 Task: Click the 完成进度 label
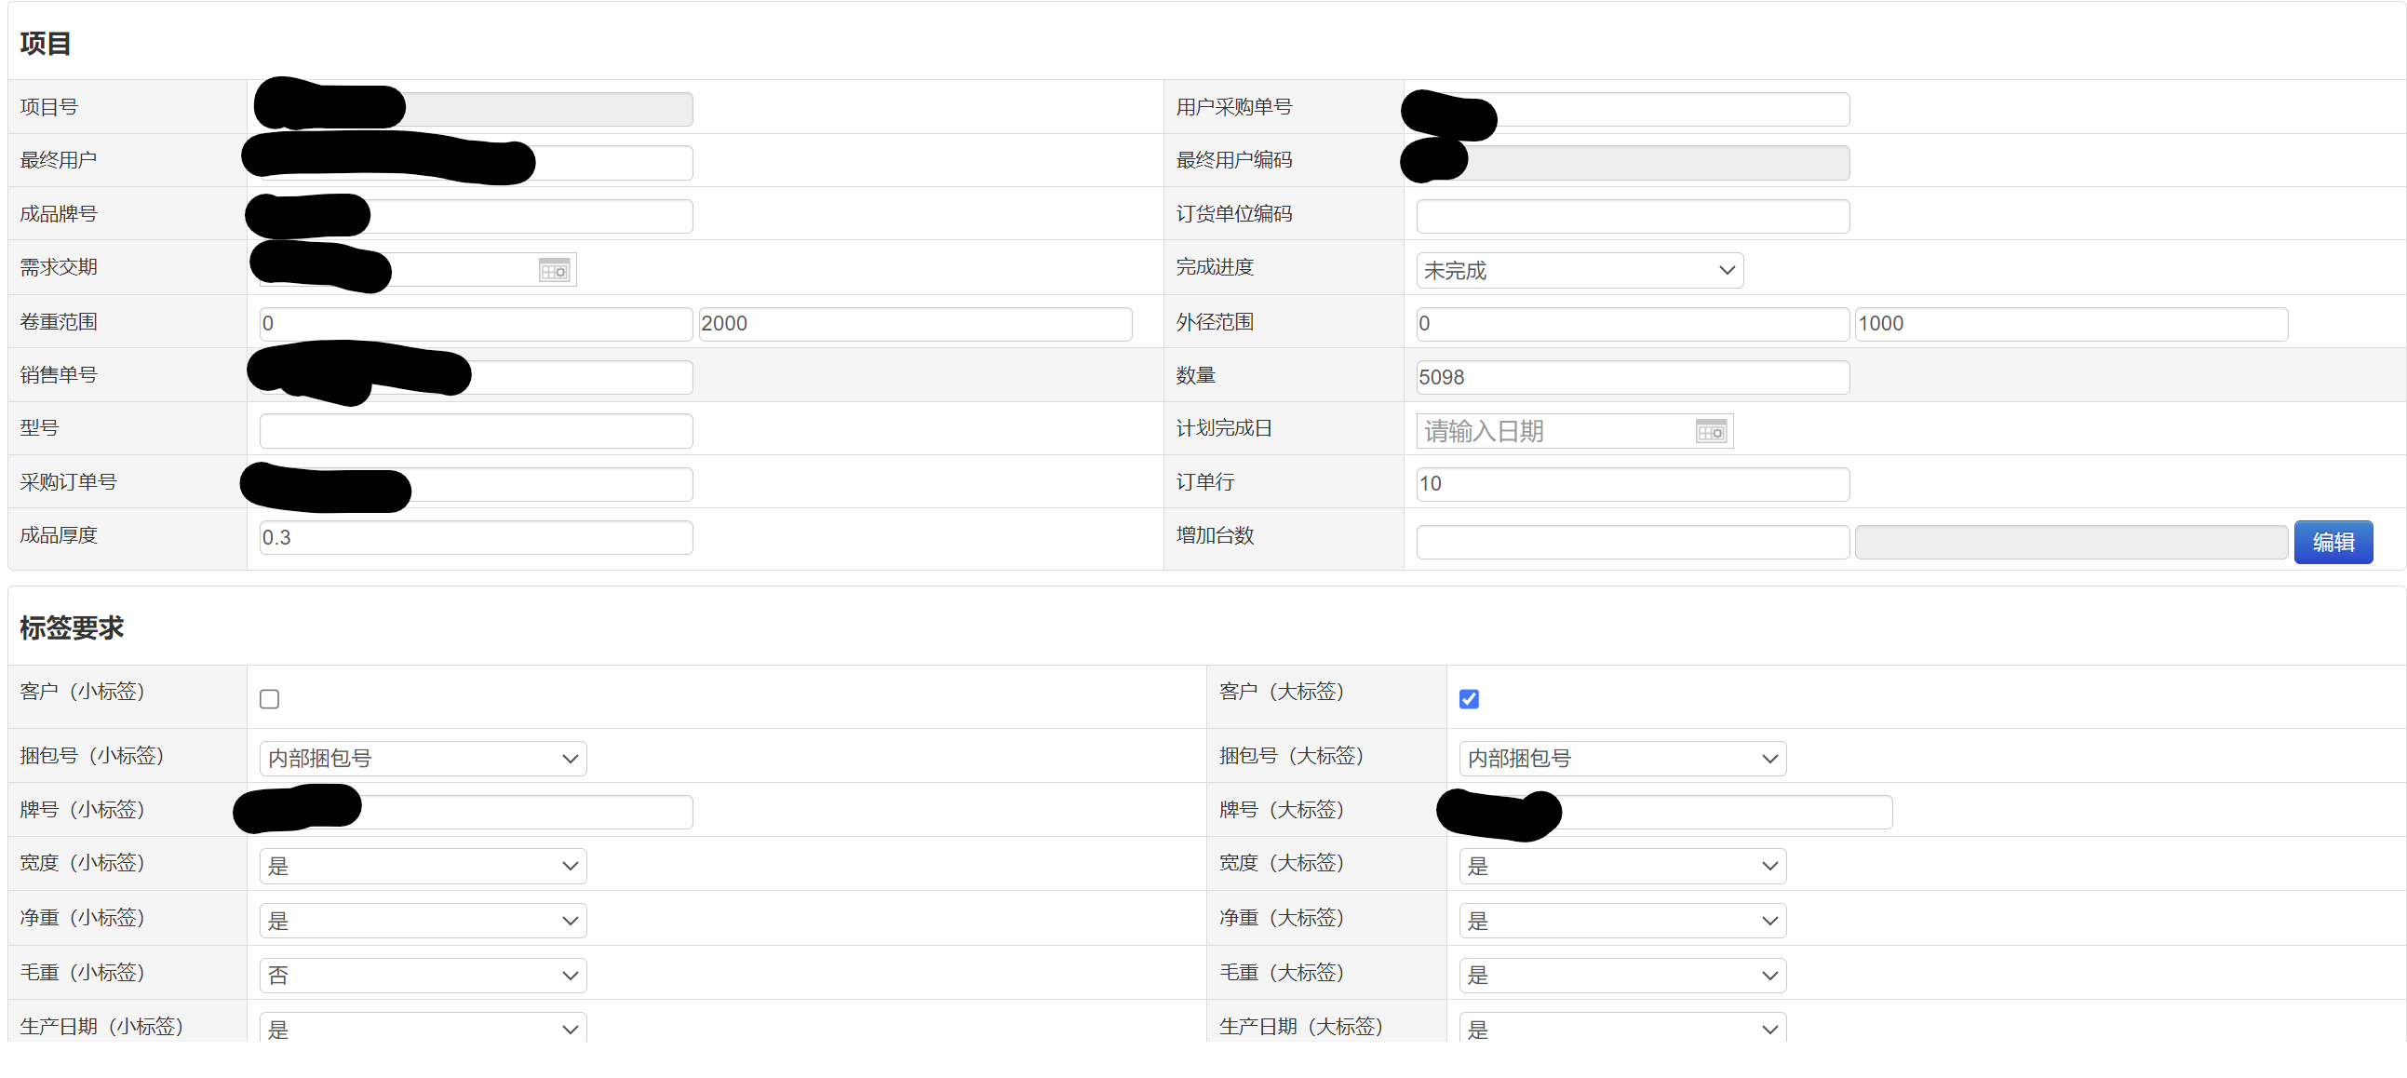[1215, 267]
